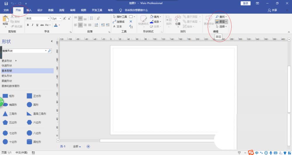This screenshot has height=155, width=292.
Task: Click the add page plus icon
Action: (88, 147)
